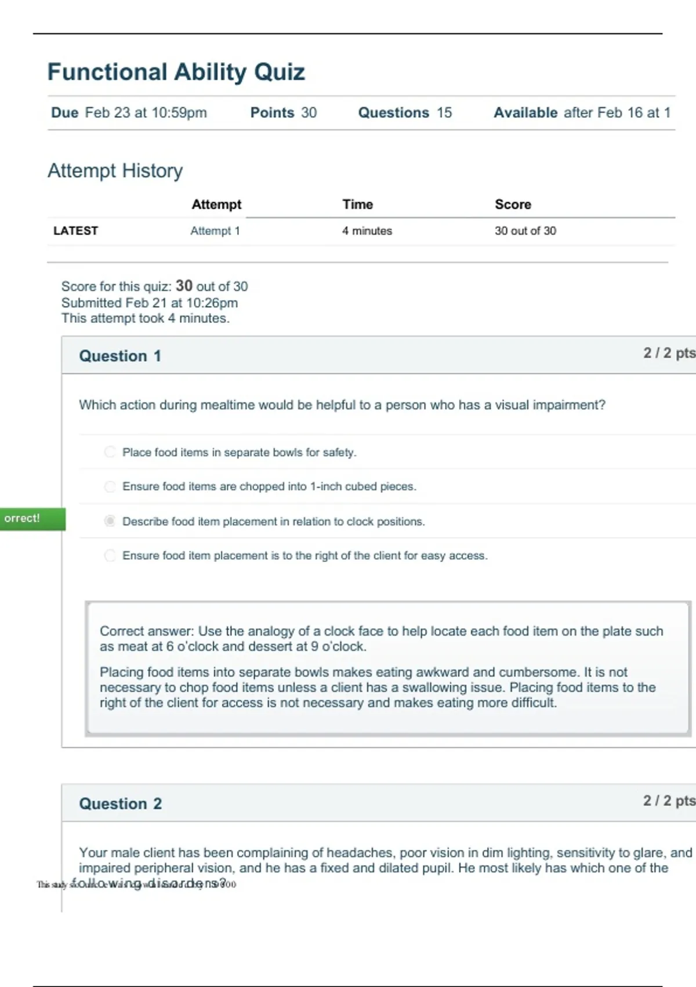
Task: Select radio 'Ensure food items are chopped' option
Action: point(110,487)
